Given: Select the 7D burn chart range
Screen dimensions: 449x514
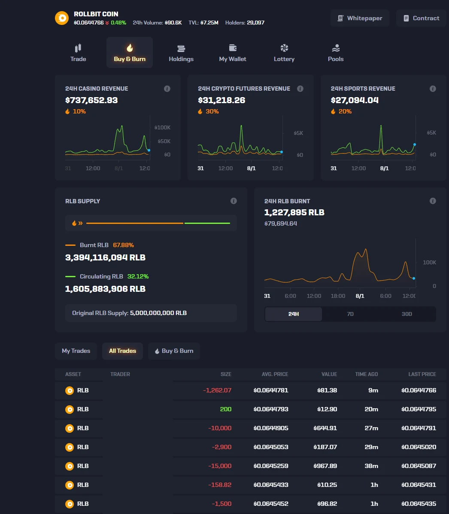Looking at the screenshot, I should coord(350,314).
